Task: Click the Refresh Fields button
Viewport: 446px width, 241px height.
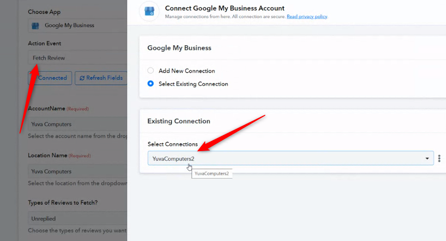Action: click(101, 78)
